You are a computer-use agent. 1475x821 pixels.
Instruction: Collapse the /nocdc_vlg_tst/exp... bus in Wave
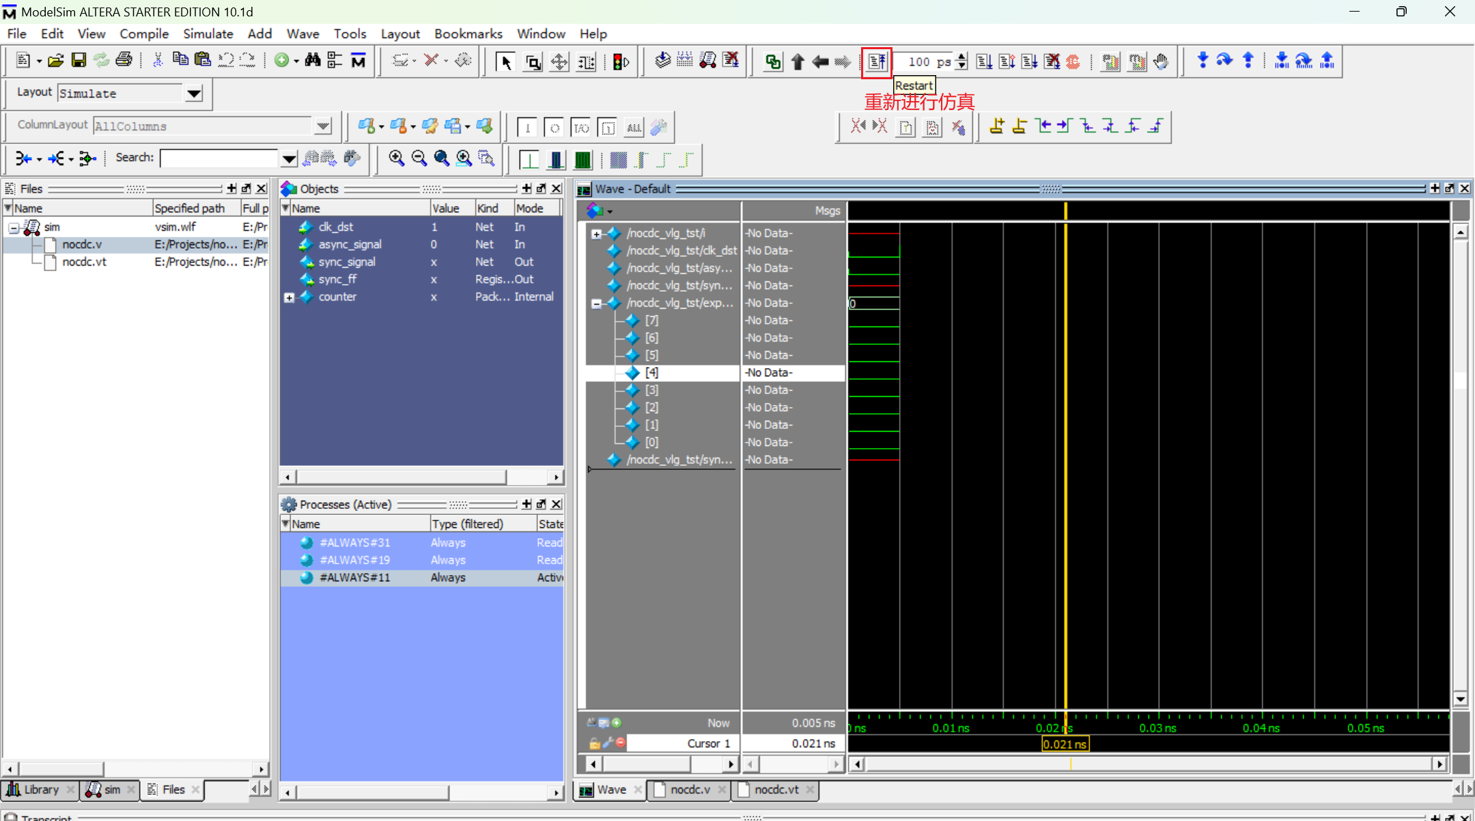pos(596,303)
